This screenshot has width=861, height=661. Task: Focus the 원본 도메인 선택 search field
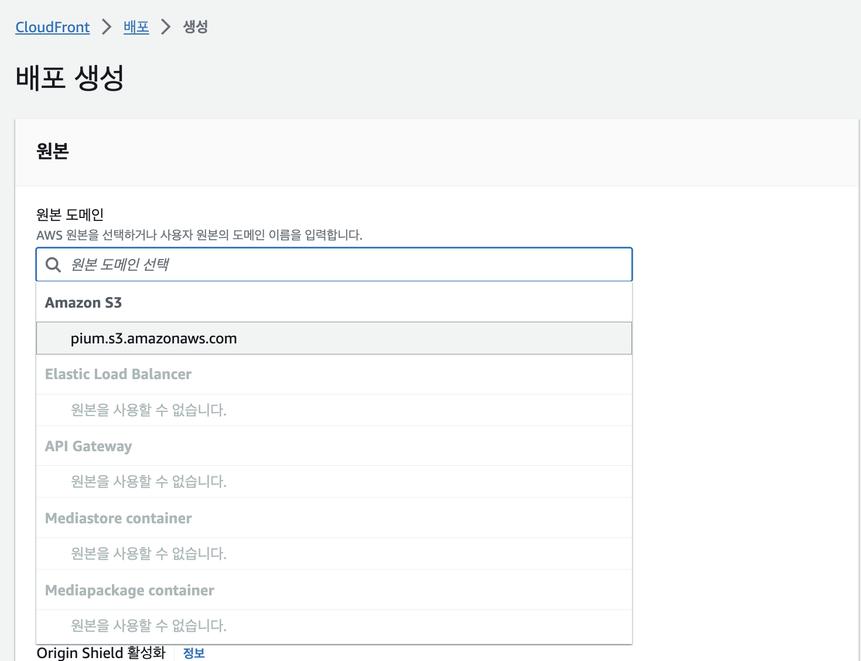click(346, 265)
